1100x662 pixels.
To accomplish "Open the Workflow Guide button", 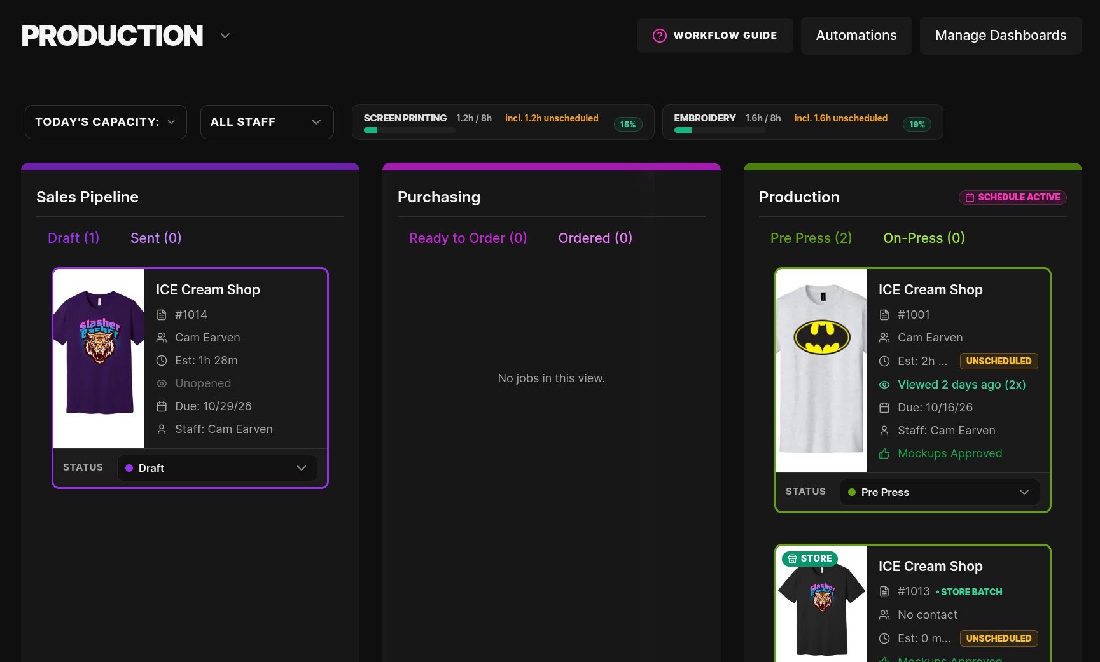I will (x=715, y=36).
